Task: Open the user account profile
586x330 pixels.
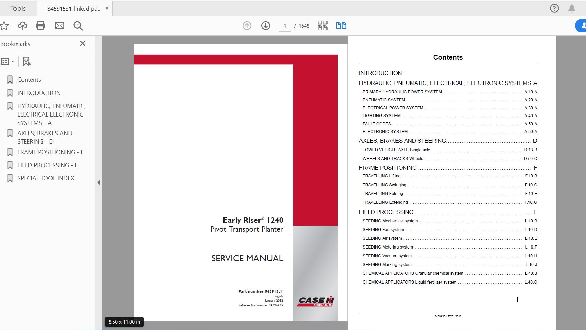Action: click(x=582, y=25)
